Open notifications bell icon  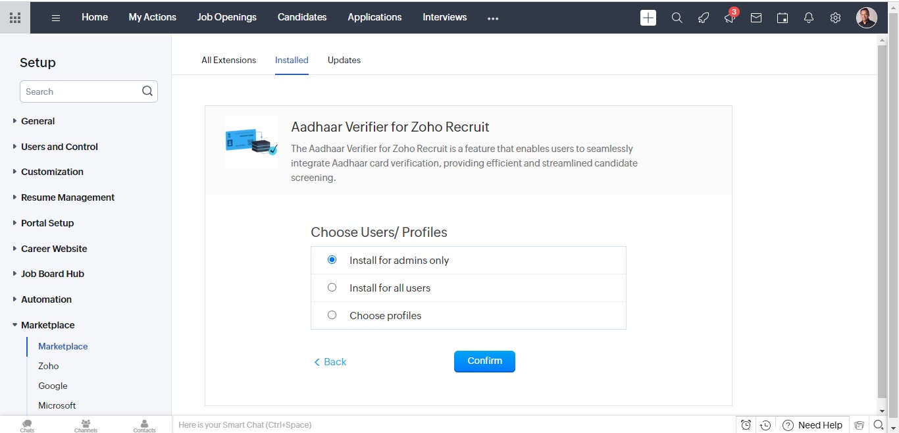(x=809, y=18)
